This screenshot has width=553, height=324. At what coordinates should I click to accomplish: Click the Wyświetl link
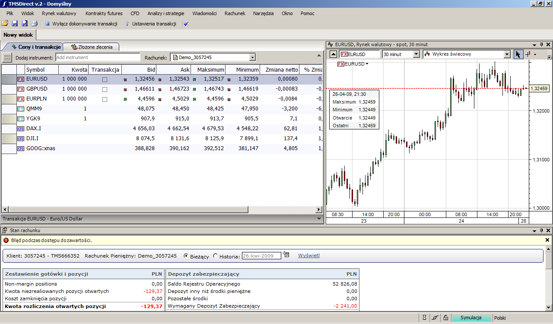pos(309,255)
